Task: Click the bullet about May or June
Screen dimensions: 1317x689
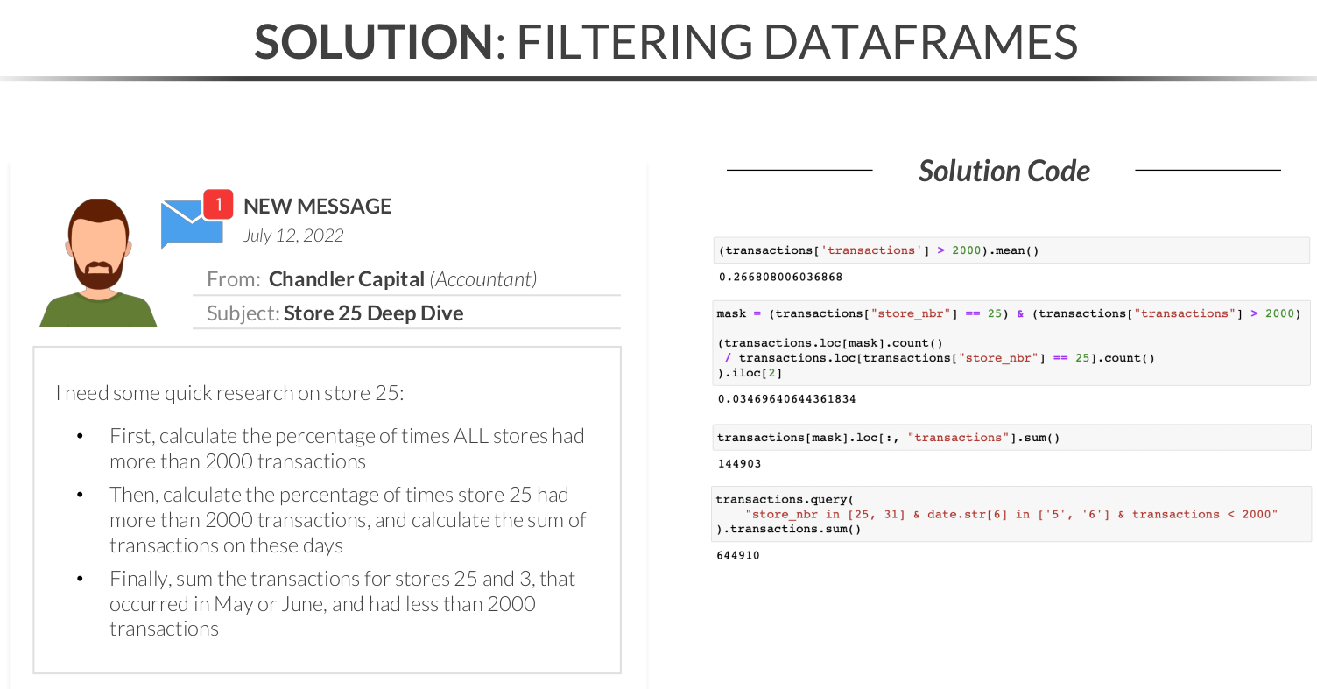Action: pos(342,603)
